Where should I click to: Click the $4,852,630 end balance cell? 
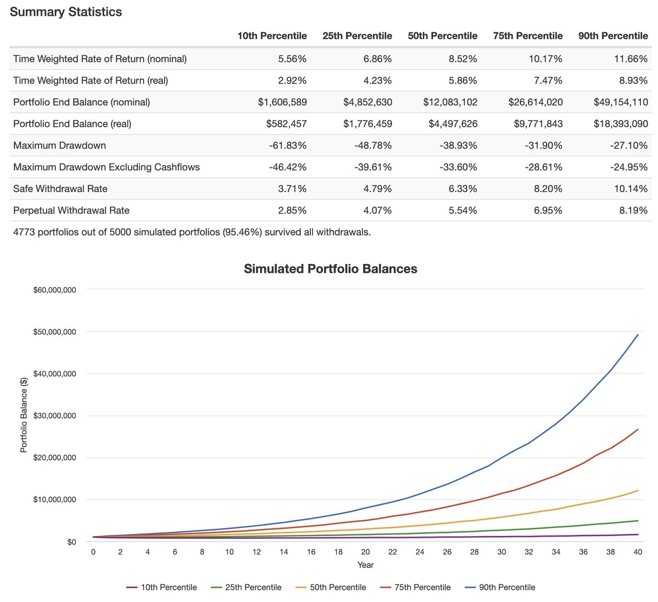coord(368,102)
